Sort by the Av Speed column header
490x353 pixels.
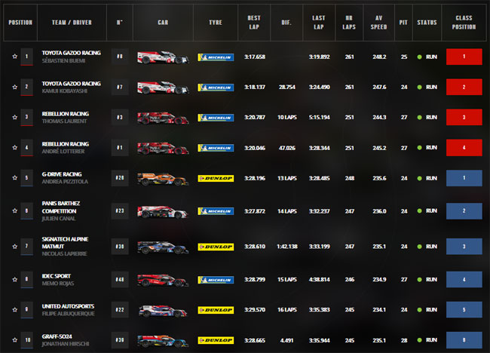pyautogui.click(x=378, y=23)
